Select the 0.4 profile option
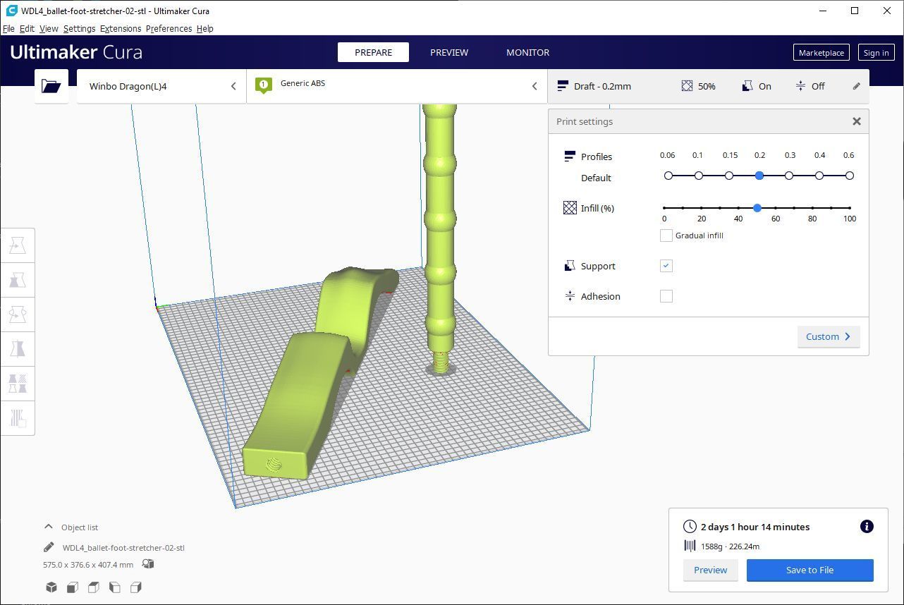This screenshot has height=605, width=904. (819, 176)
